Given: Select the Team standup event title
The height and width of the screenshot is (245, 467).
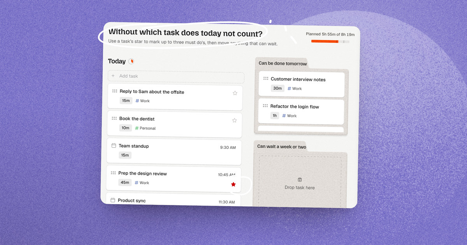Looking at the screenshot, I should pos(134,146).
